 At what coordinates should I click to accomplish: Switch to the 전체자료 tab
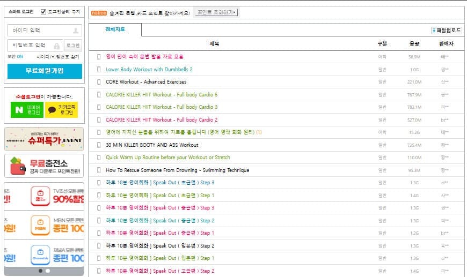[x=115, y=29]
